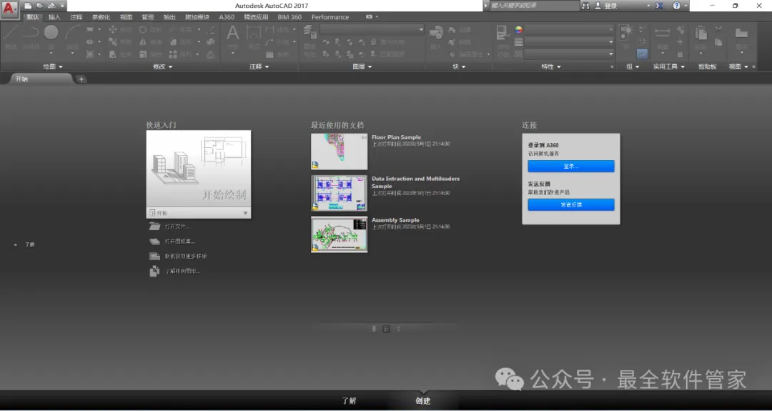Click "Data Extraction and Multileaders Sample" title

415,182
